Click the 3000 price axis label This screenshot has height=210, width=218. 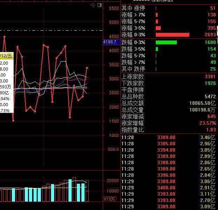pyautogui.click(x=114, y=79)
